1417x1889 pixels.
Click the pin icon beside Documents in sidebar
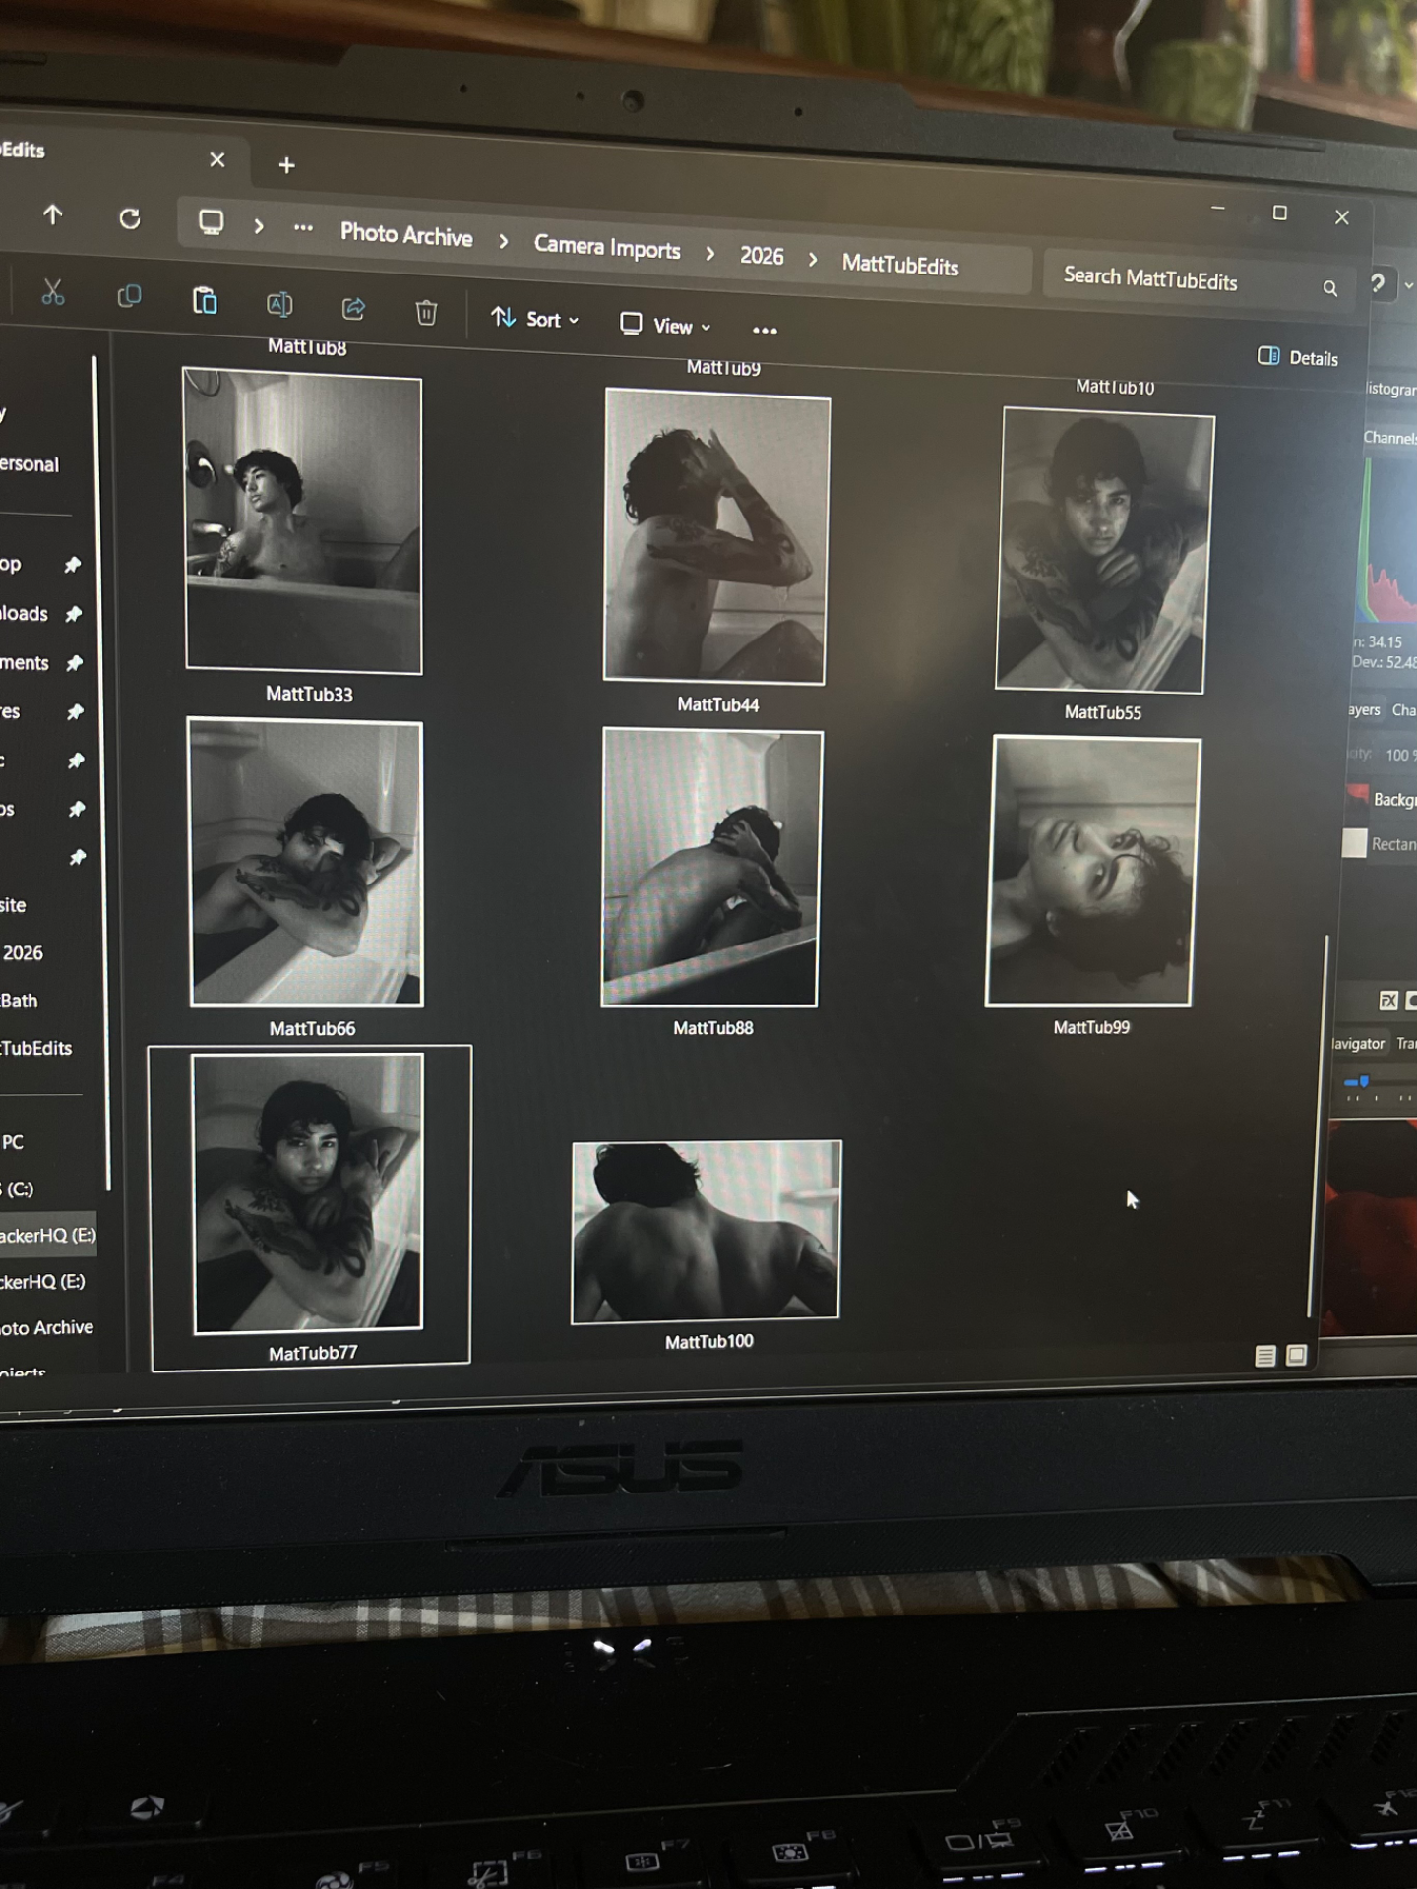(74, 663)
